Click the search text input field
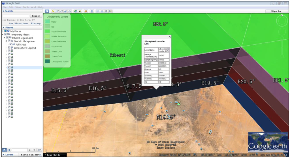290x158 pixels. [16, 16]
